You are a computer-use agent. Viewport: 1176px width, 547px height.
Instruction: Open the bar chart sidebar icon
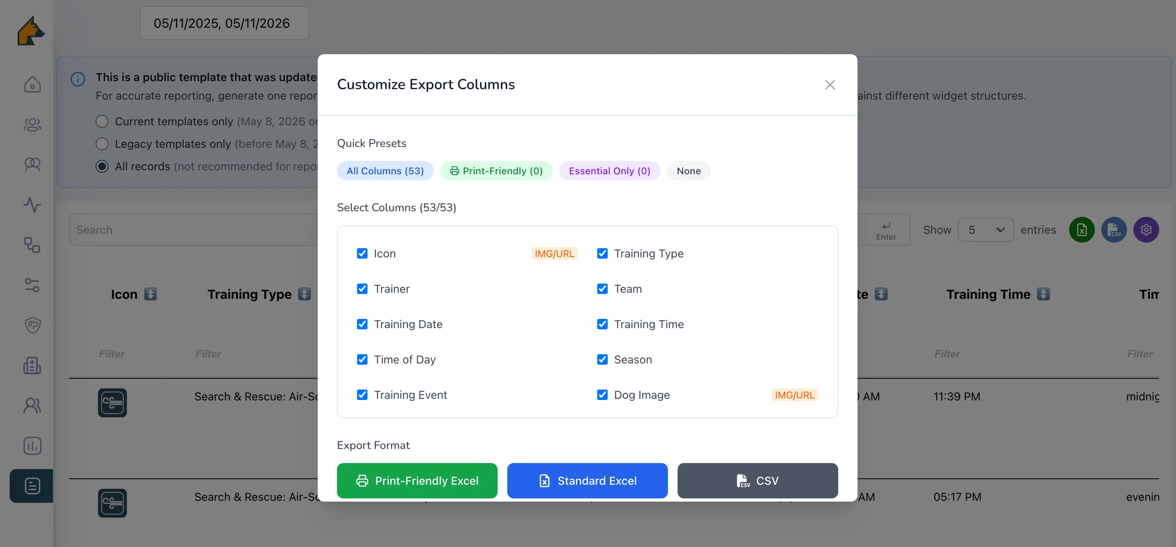click(32, 446)
